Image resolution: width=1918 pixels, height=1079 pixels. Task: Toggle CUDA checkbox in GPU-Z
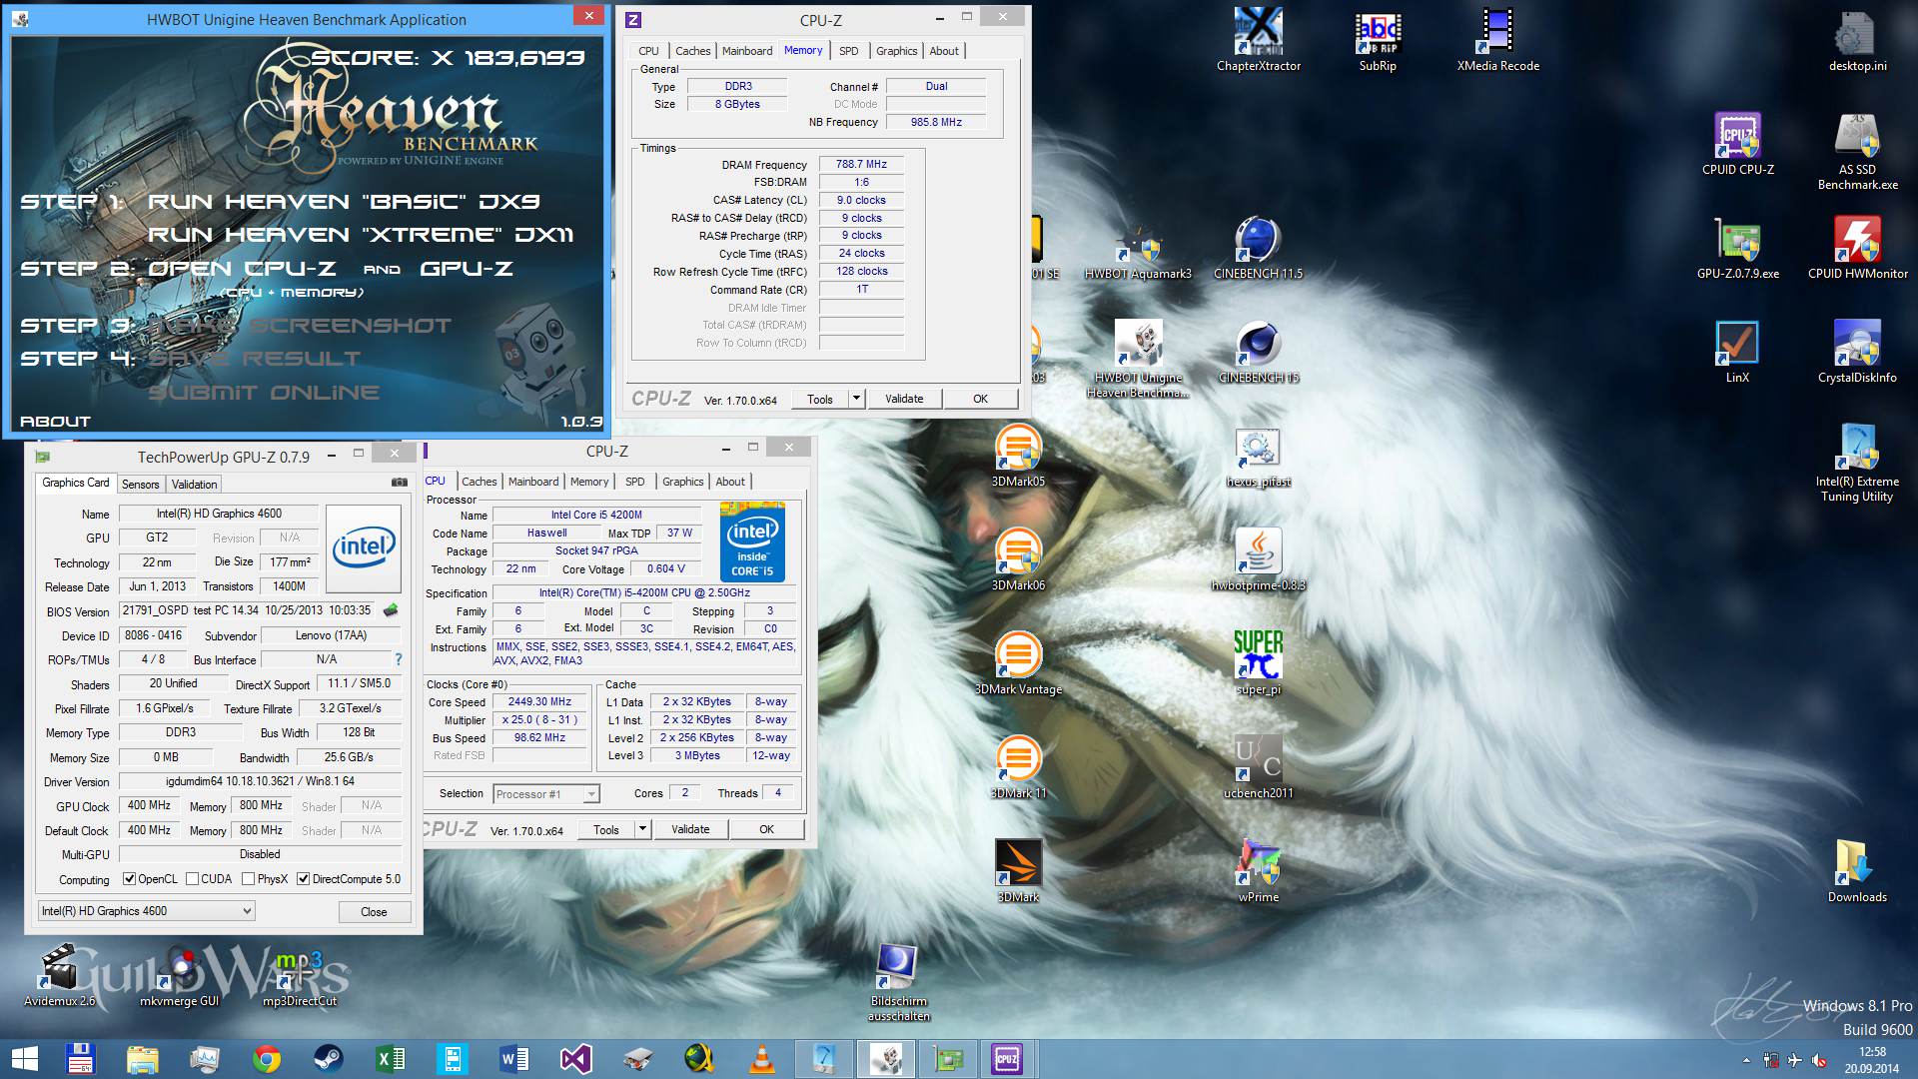192,879
